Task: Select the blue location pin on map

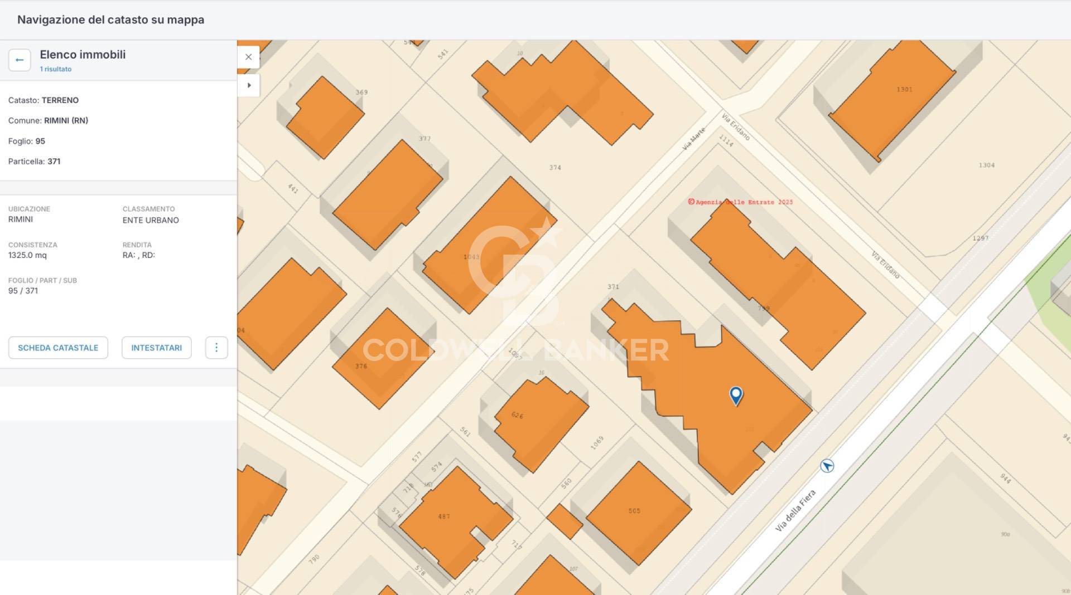Action: tap(736, 396)
